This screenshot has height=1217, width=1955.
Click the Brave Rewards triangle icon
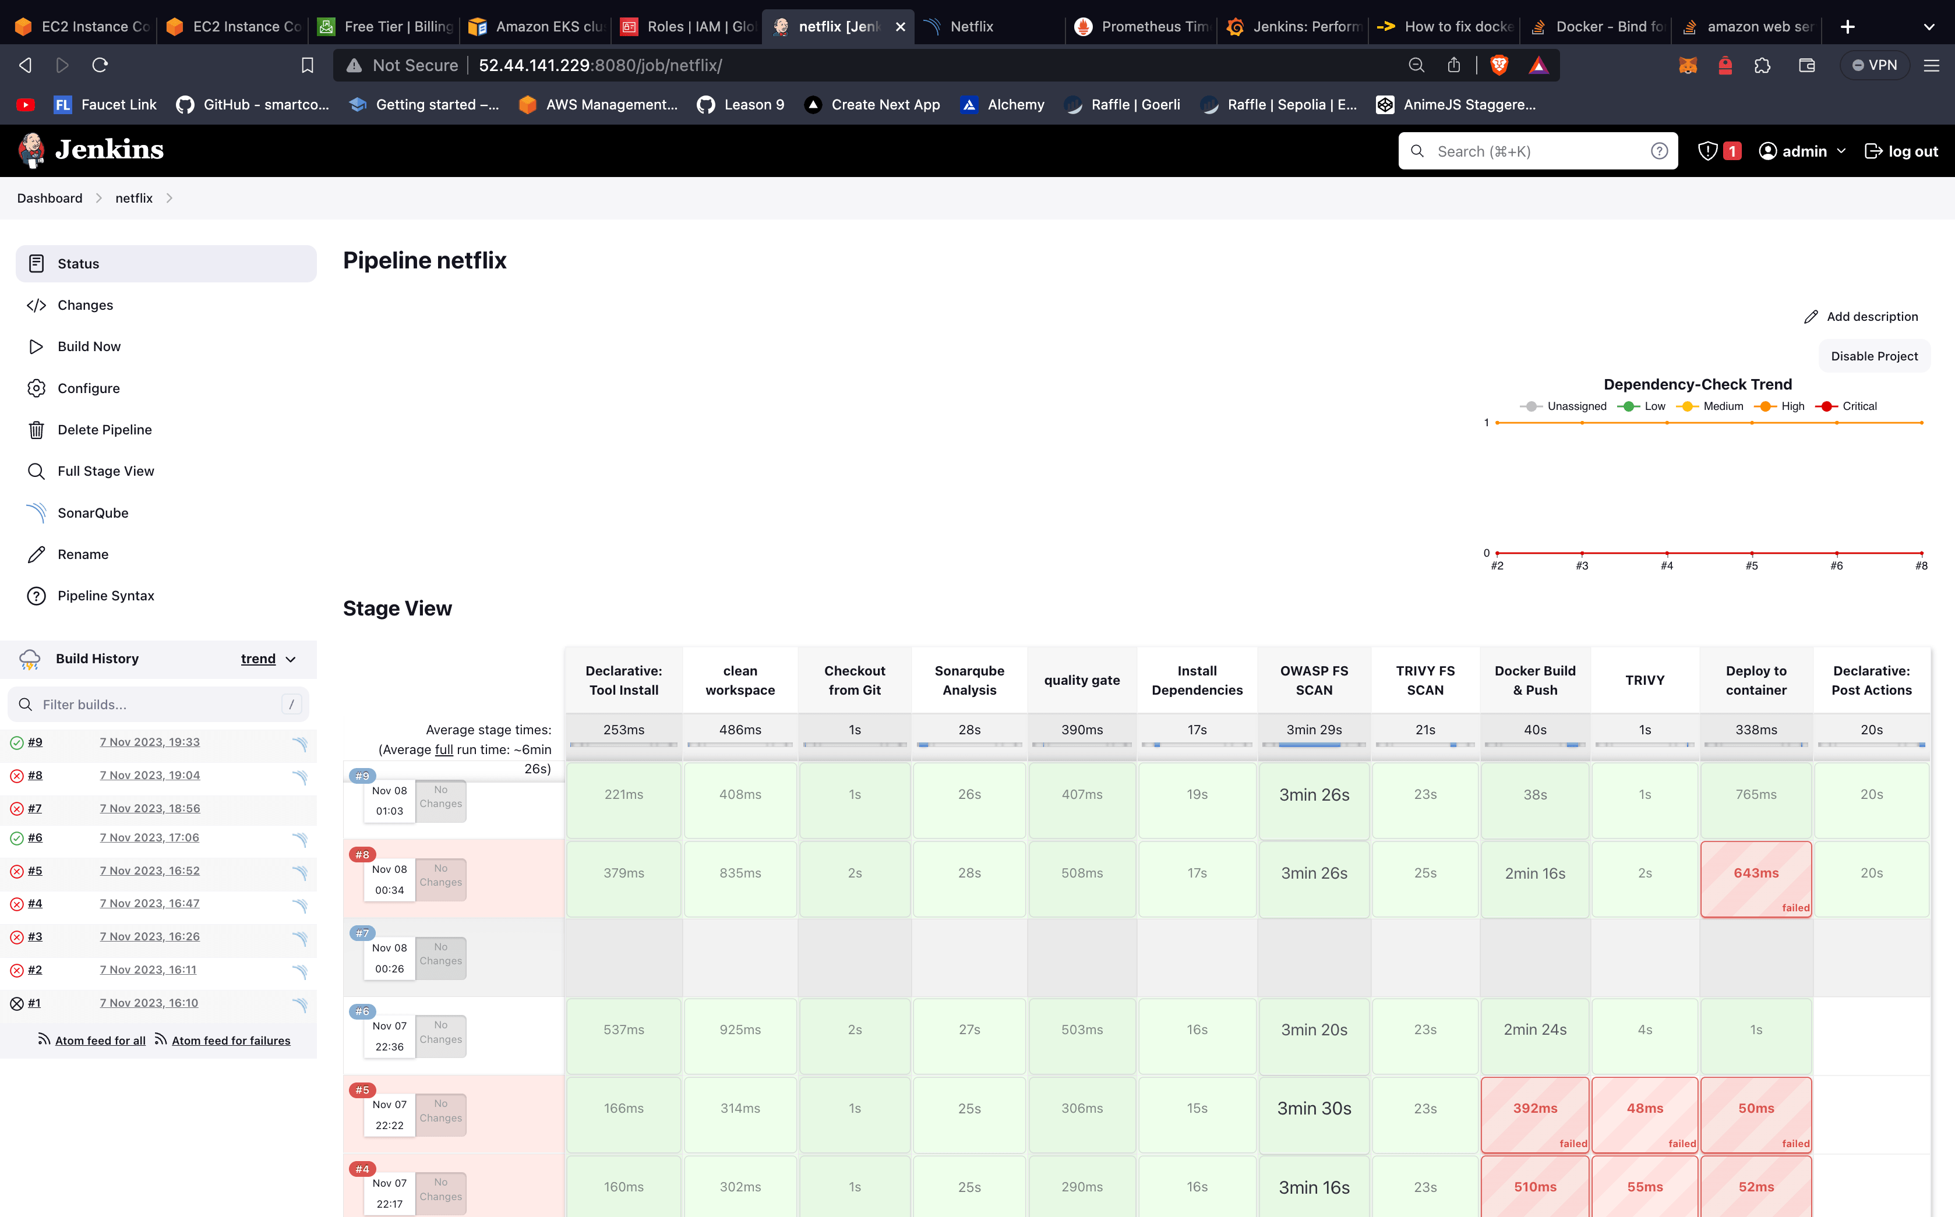click(x=1538, y=65)
